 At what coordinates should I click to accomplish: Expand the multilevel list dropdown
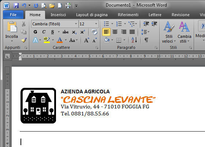tap(136, 24)
